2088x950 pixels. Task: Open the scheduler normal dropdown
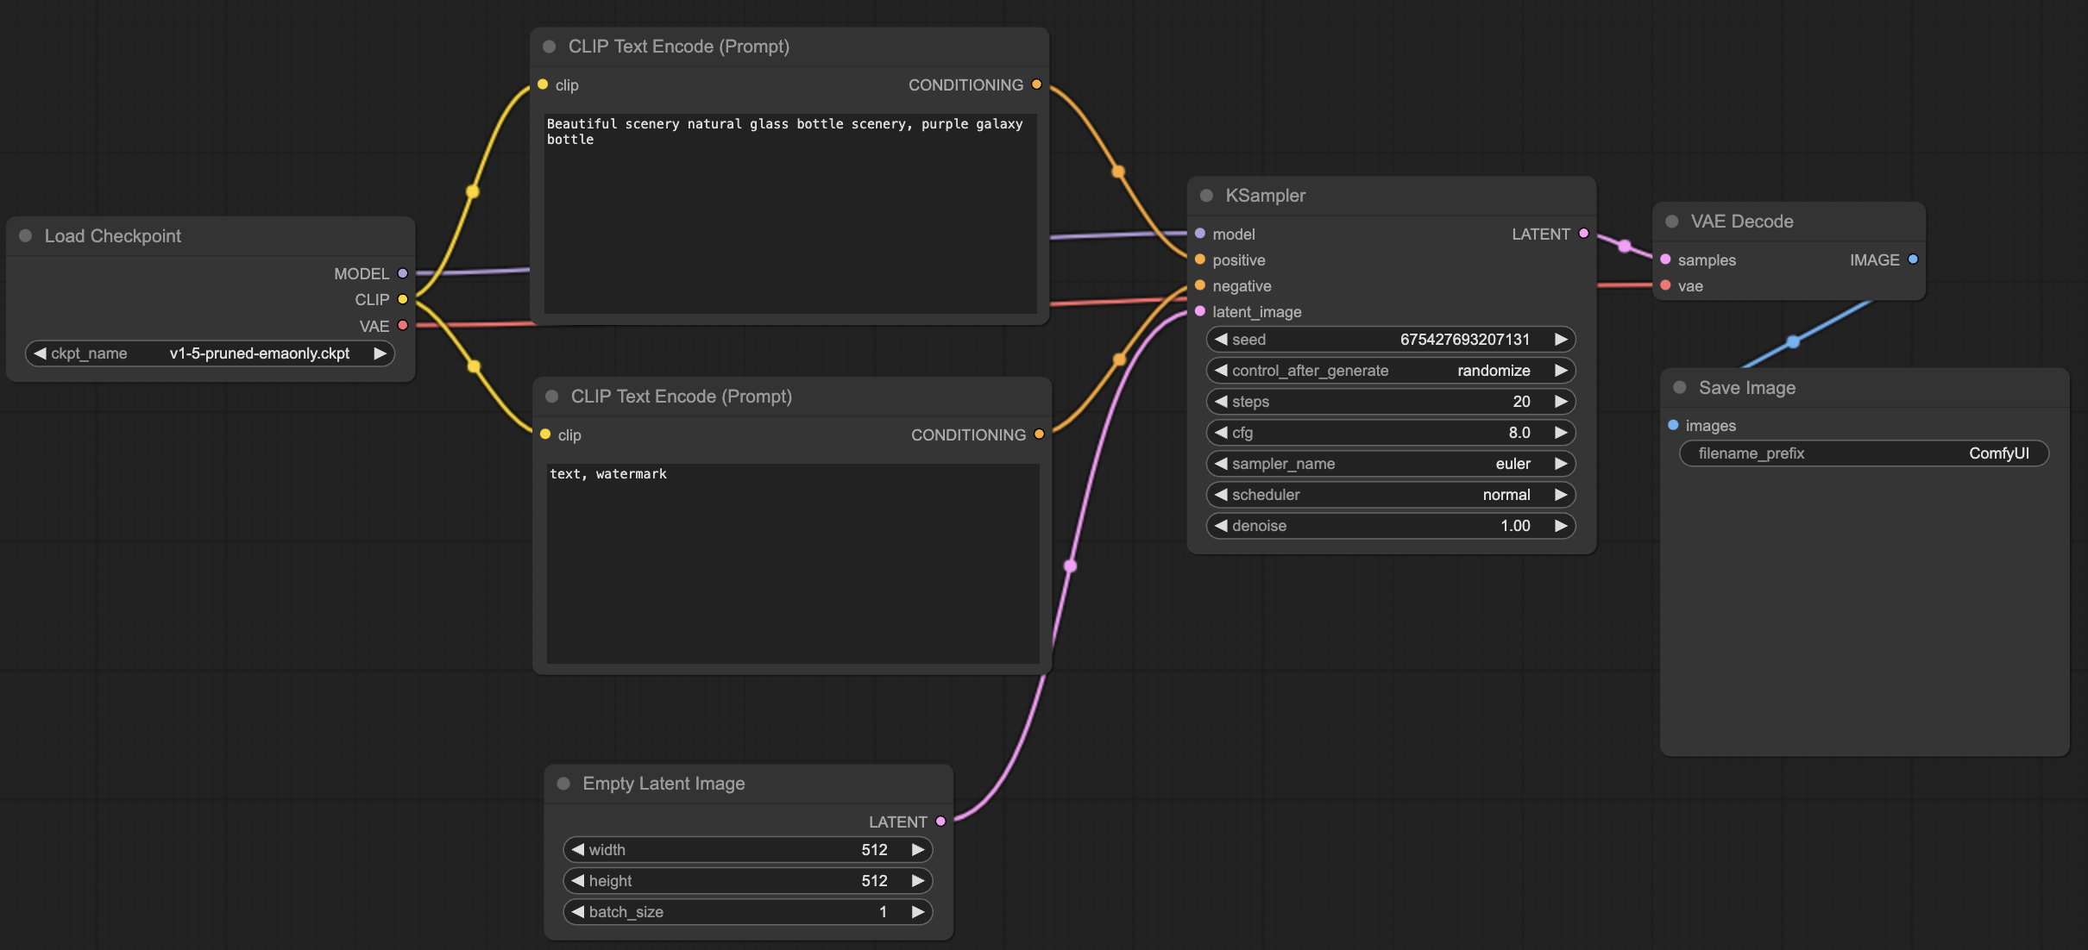click(1391, 495)
